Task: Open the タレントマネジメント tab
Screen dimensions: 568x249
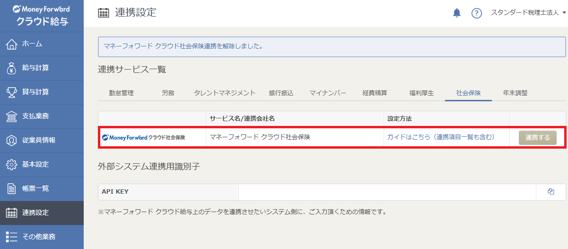Action: [225, 93]
